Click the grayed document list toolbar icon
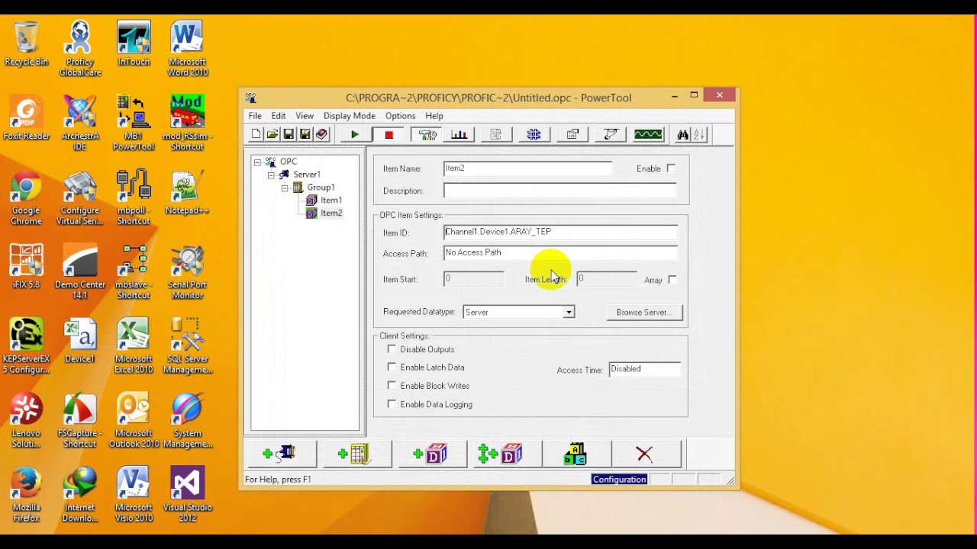This screenshot has width=977, height=549. tap(495, 135)
